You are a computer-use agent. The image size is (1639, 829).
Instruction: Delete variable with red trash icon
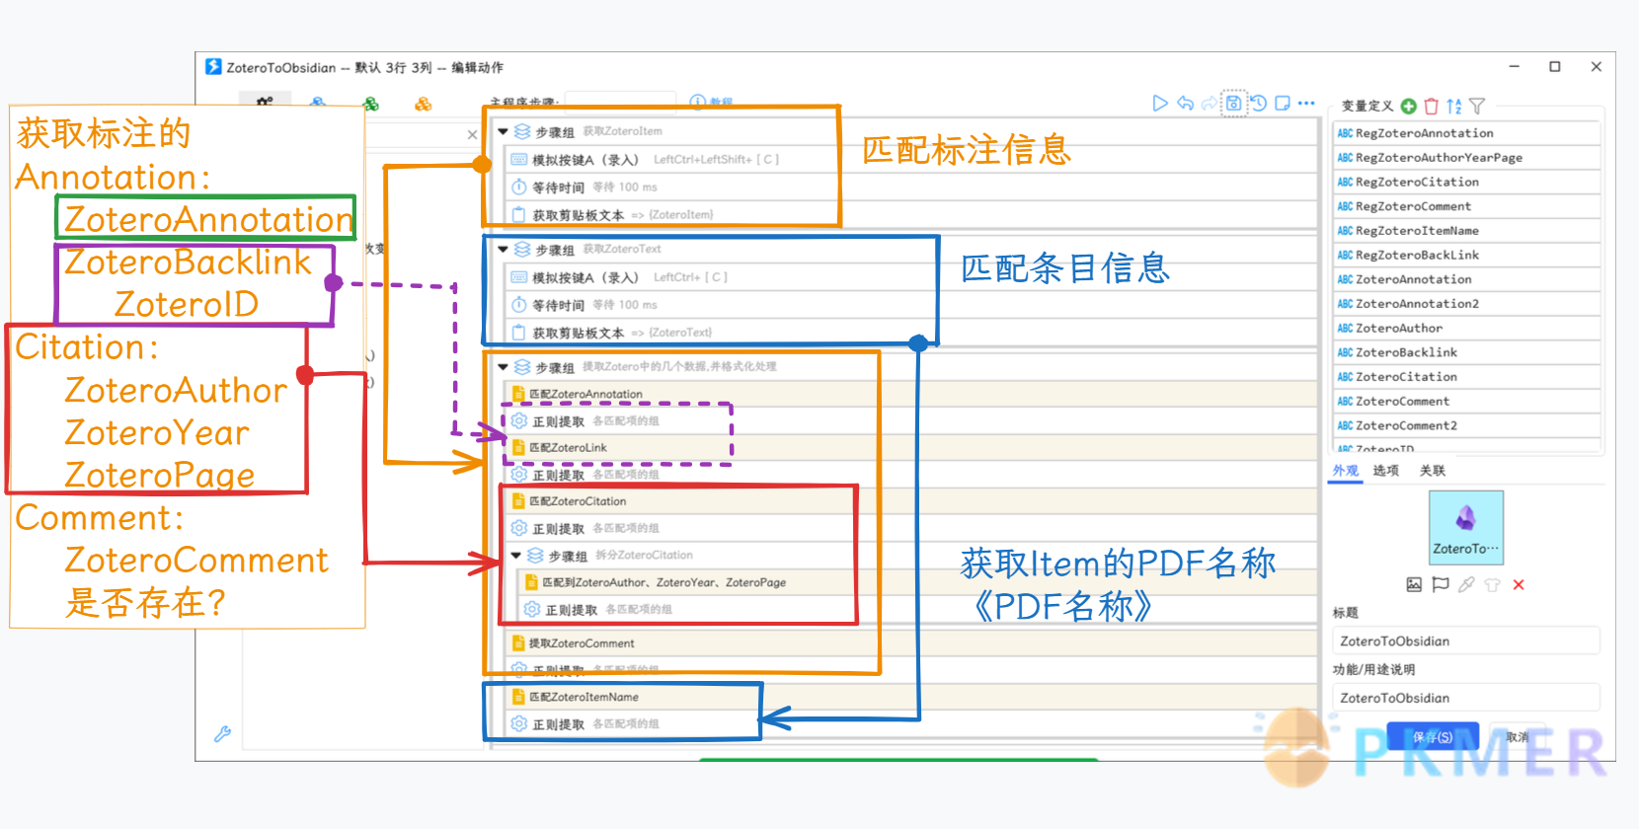click(x=1432, y=106)
